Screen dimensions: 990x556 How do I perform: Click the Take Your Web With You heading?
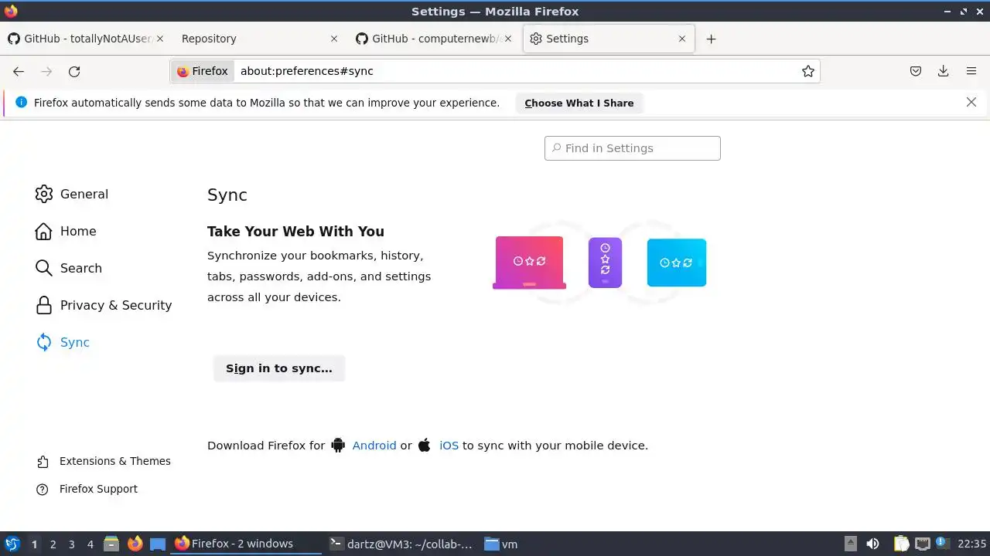tap(295, 232)
